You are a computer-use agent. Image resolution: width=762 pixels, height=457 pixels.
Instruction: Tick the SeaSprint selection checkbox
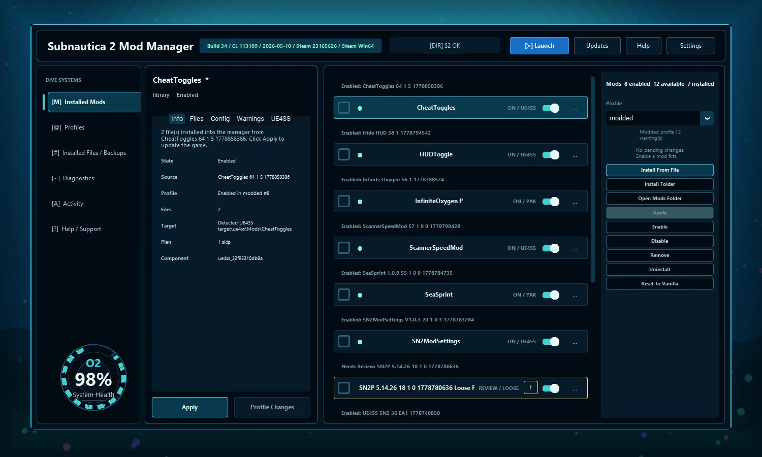344,295
